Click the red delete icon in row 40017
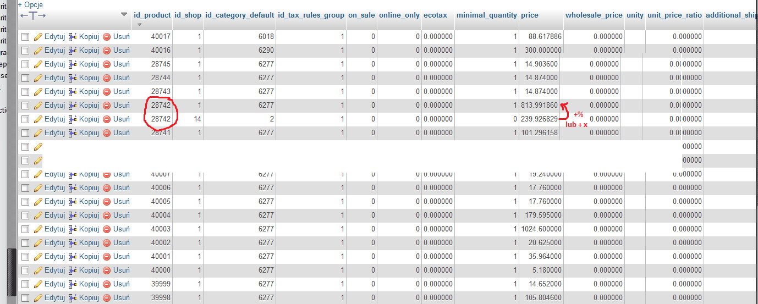The height and width of the screenshot is (304, 758). click(x=107, y=37)
